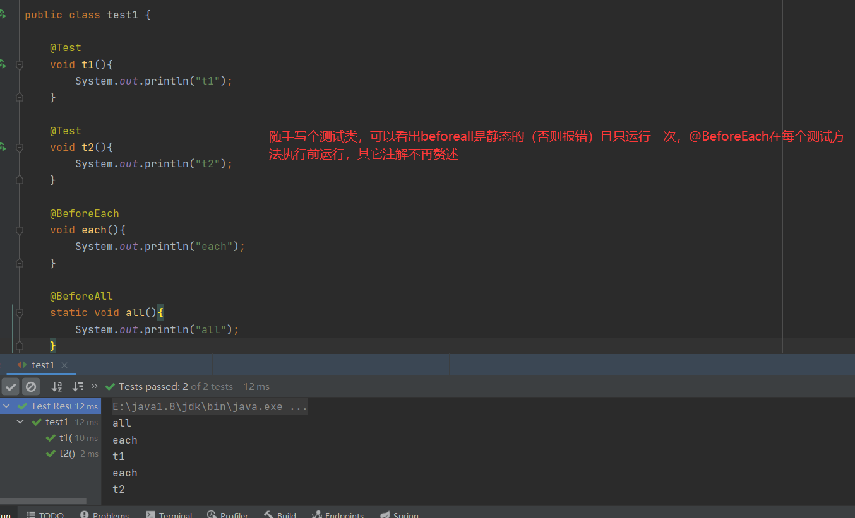
Task: Select Test Results row in tree
Action: tap(51, 406)
